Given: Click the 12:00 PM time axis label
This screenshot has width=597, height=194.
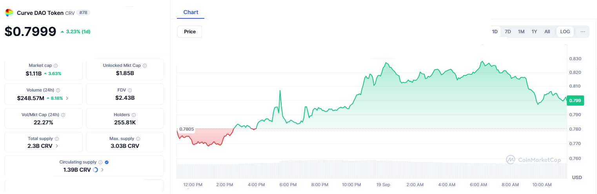Looking at the screenshot, I should click(x=193, y=185).
